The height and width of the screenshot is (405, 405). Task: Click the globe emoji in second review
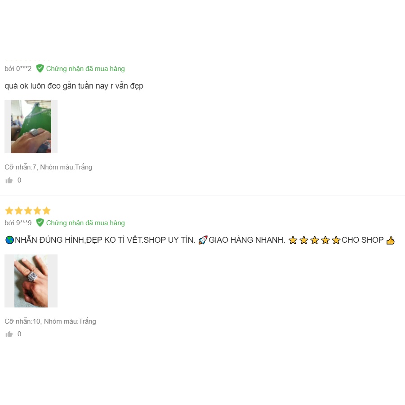pos(9,240)
